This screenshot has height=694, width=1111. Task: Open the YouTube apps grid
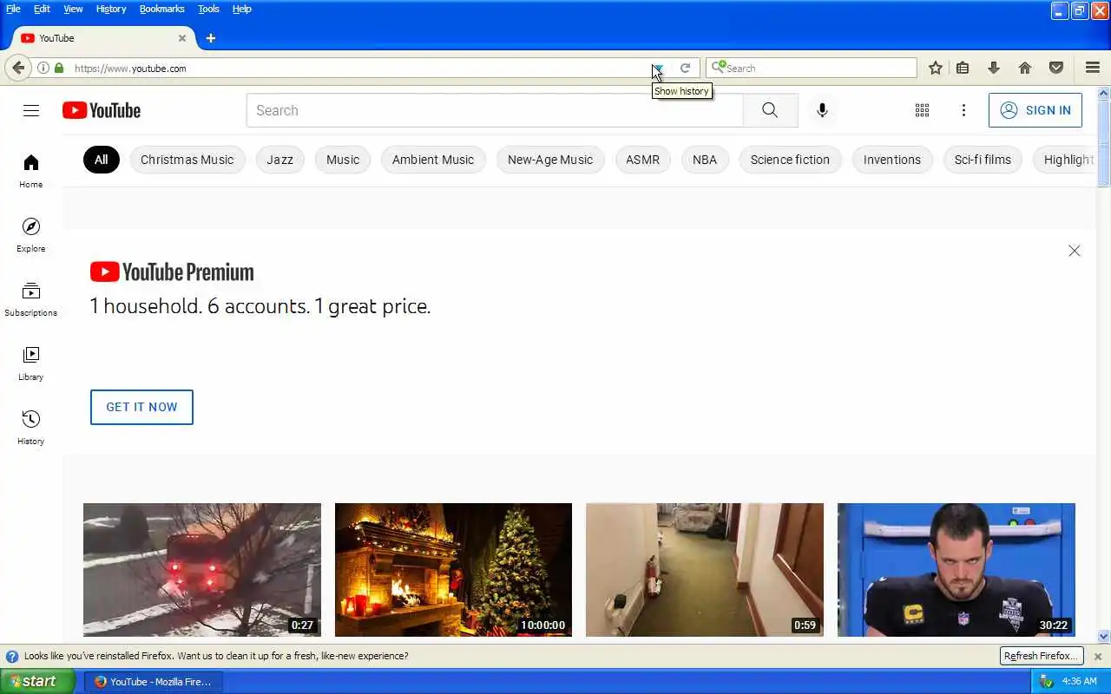pos(922,110)
